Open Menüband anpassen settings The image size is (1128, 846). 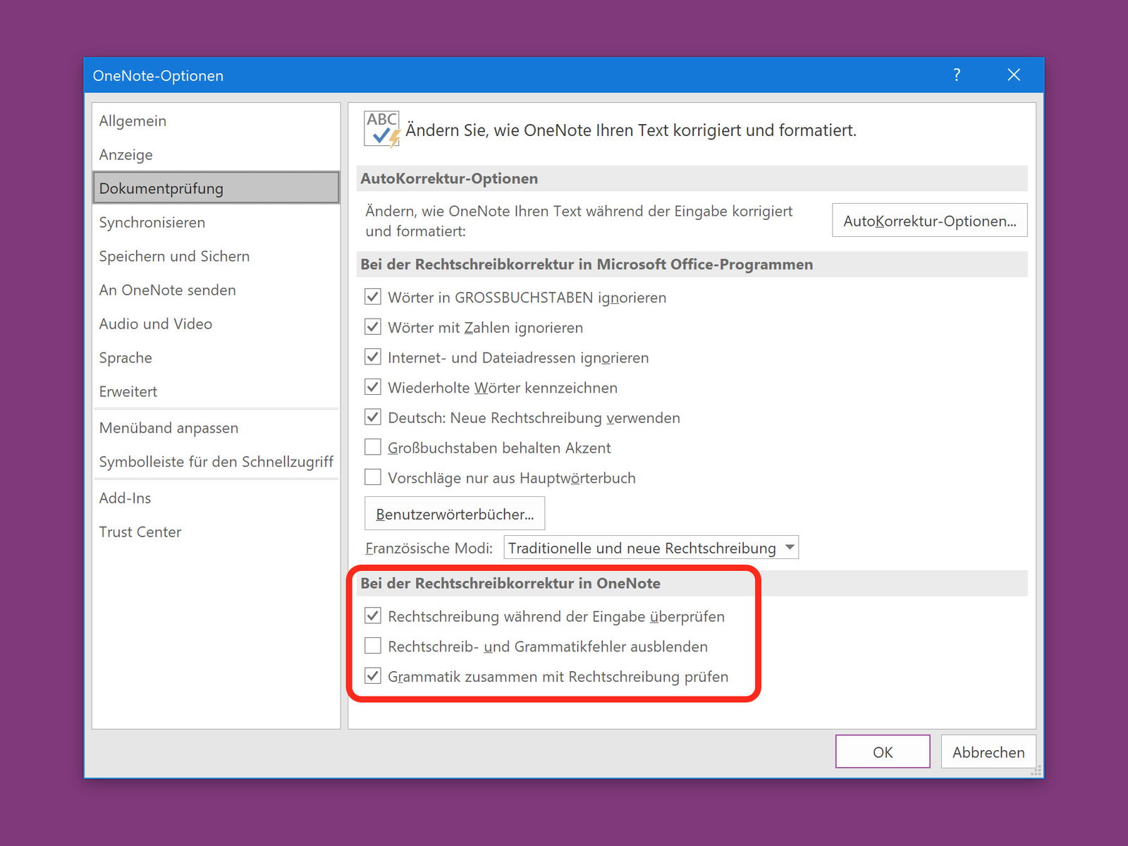pos(216,428)
